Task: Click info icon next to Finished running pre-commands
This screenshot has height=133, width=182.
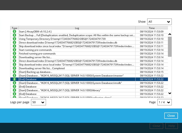Action: point(14,54)
